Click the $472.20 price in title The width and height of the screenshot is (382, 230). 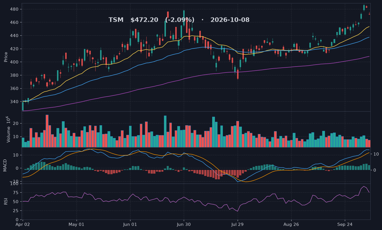[x=144, y=20]
